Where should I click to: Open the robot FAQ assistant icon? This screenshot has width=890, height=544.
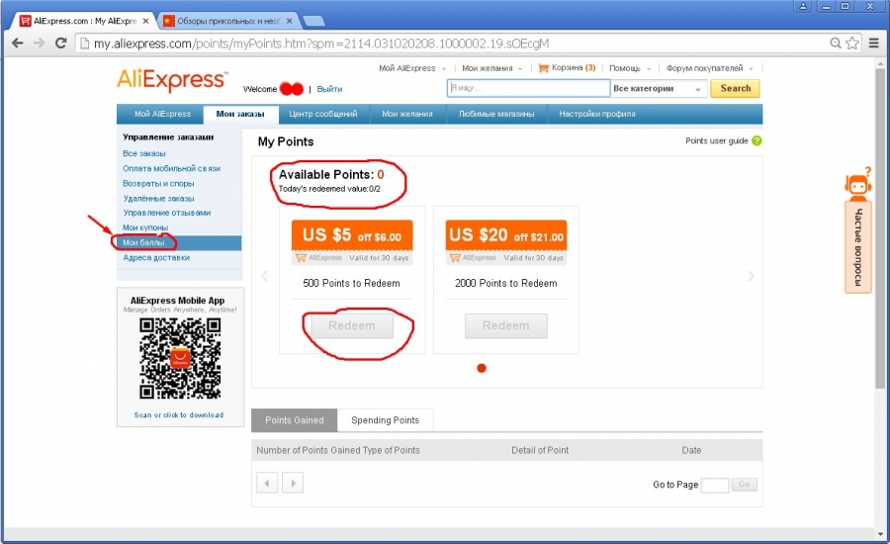point(857,183)
